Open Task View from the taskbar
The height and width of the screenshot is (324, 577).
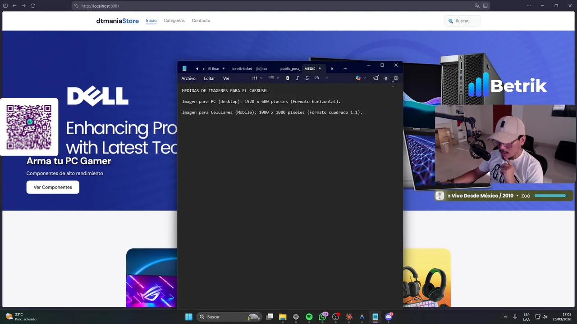(270, 317)
